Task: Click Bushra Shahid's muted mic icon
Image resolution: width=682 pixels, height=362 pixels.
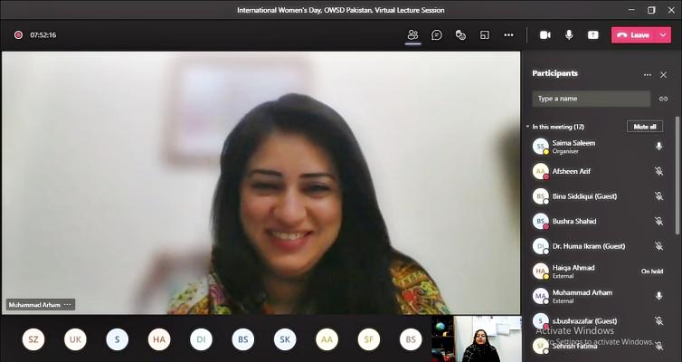Action: [658, 221]
